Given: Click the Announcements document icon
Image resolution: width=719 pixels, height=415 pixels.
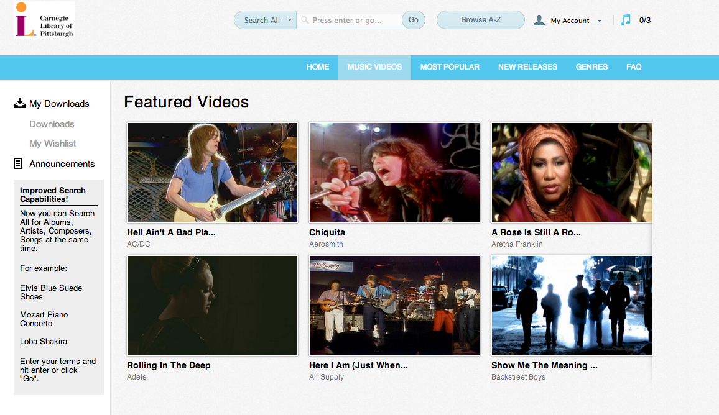Looking at the screenshot, I should click(18, 163).
